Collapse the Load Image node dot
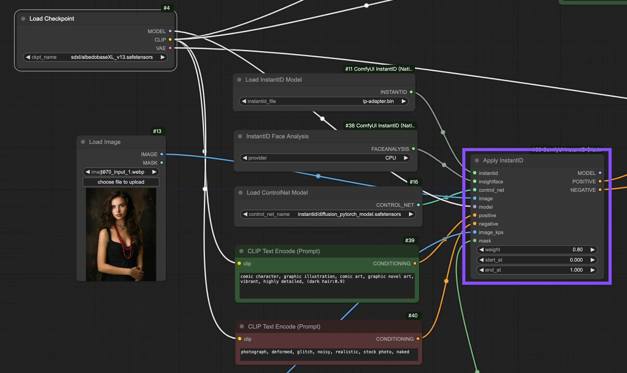This screenshot has width=627, height=373. [x=83, y=142]
